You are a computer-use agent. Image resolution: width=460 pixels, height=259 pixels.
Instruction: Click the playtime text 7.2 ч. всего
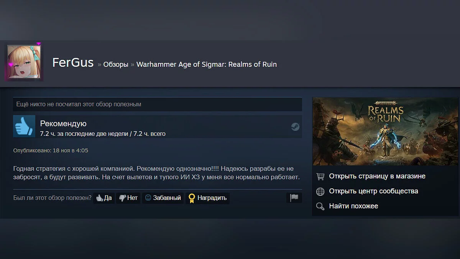click(149, 134)
